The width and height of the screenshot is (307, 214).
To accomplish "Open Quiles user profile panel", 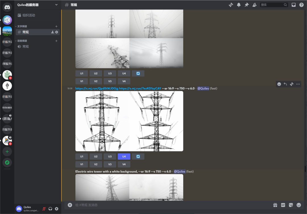I will (x=28, y=209).
